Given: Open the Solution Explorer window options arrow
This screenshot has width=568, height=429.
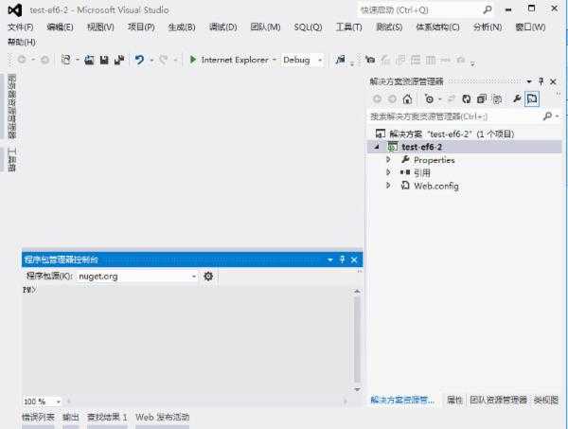Looking at the screenshot, I should point(529,81).
